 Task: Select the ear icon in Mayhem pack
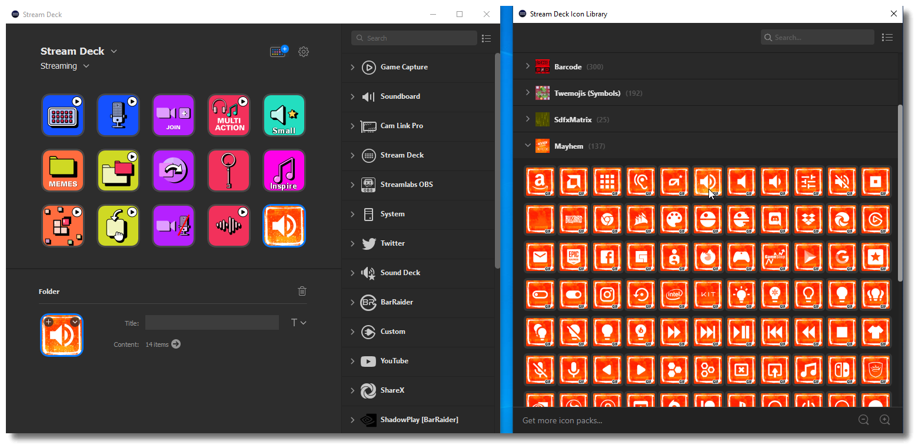coord(640,182)
